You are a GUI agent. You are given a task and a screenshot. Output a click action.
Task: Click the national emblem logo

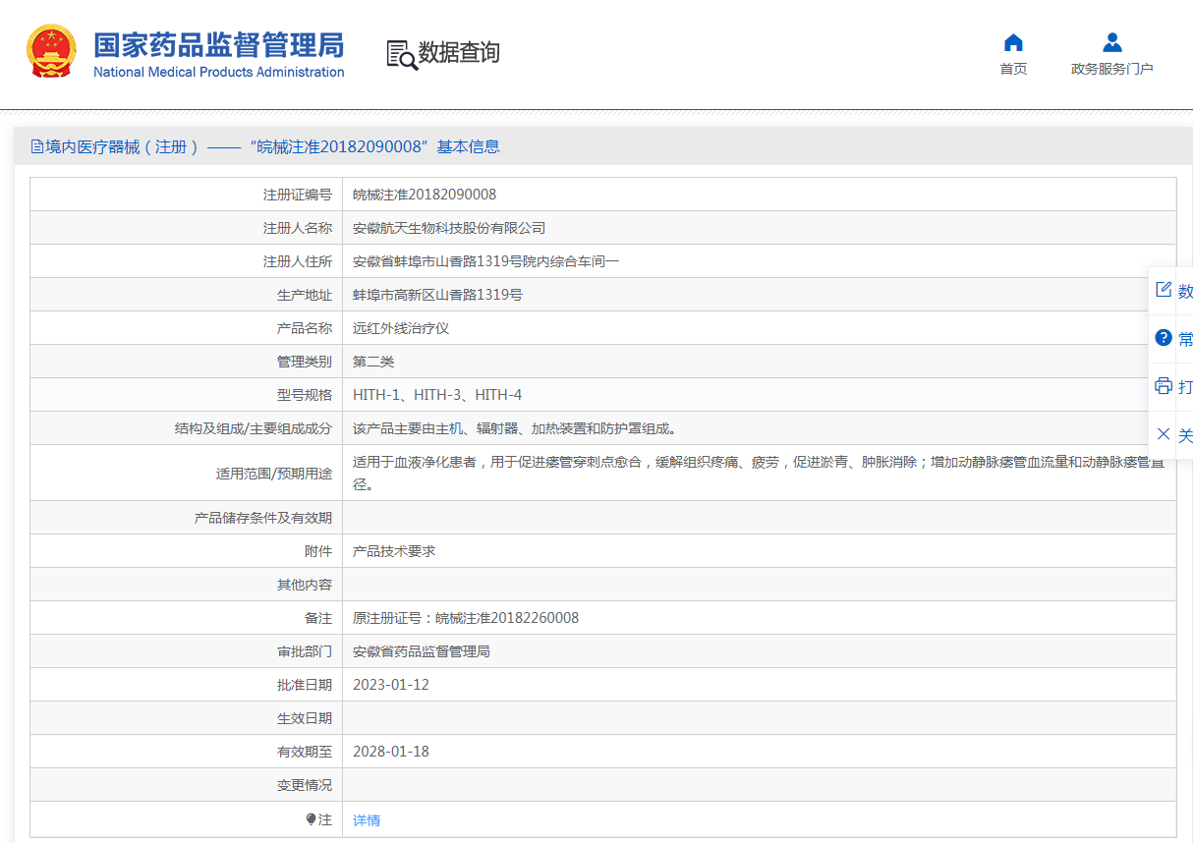click(51, 52)
